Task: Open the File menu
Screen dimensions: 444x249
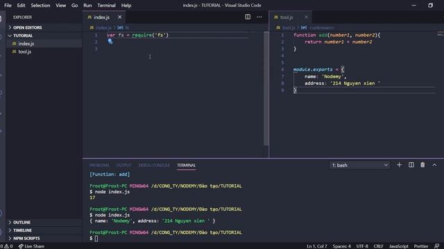Action: [8, 6]
